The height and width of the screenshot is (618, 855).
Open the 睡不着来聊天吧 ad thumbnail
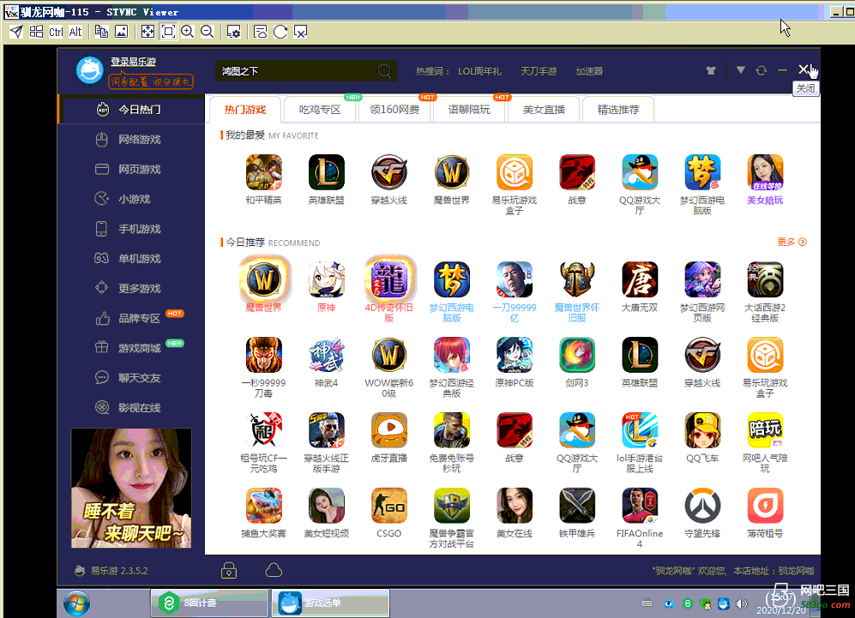pos(131,488)
